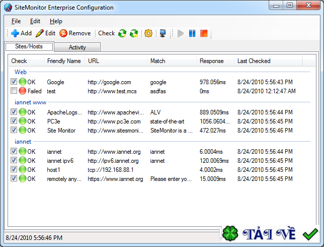The height and width of the screenshot is (247, 324).
Task: Click the ALV match text
Action: (x=155, y=112)
